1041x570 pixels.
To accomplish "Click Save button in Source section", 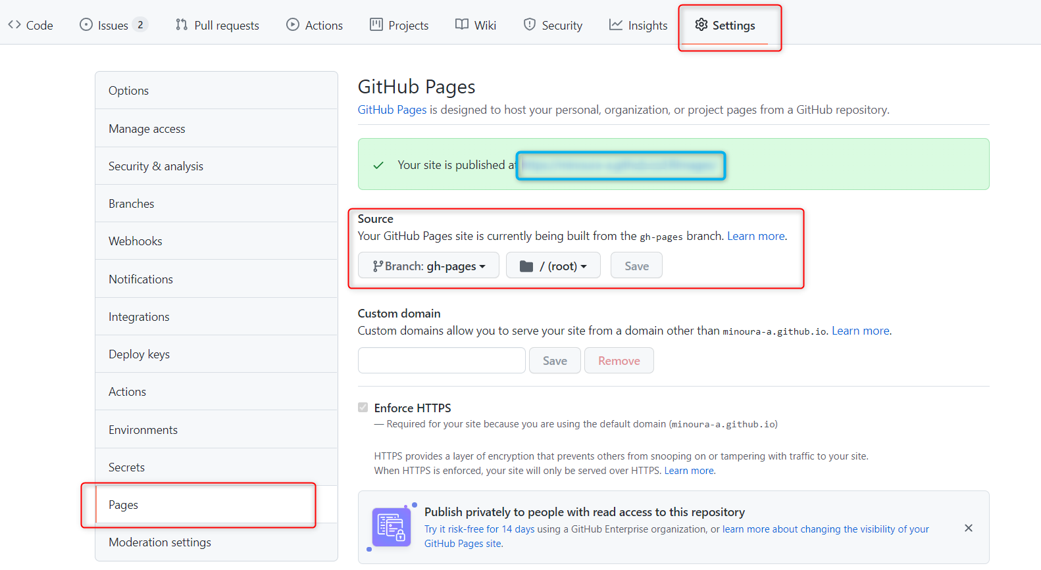I will tap(636, 266).
